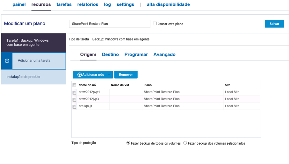Viewport: 289px width, 164px height.
Task: Open the relatórios tab
Action: (x=88, y=4)
